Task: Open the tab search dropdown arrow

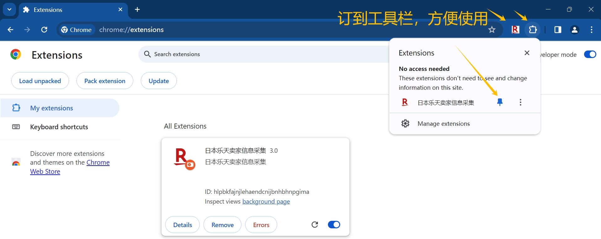Action: point(9,9)
